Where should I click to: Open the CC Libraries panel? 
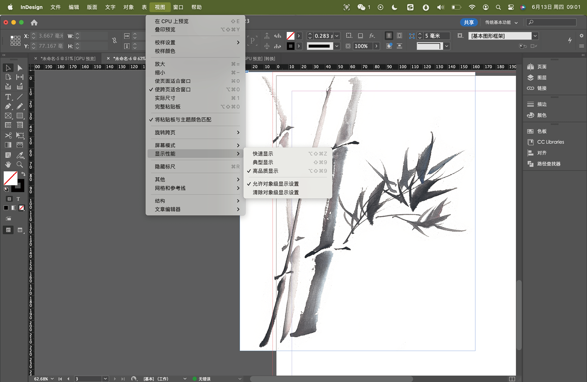[x=550, y=142]
